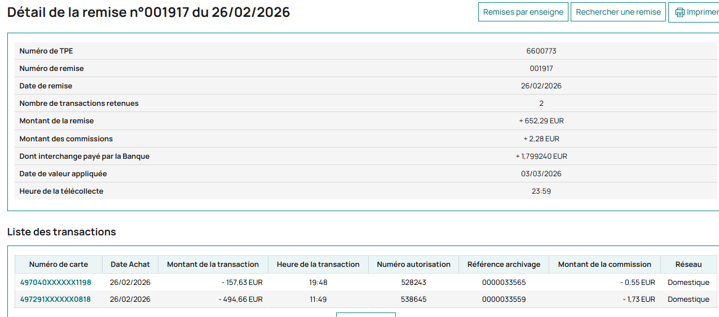Click the printer icon beside Imprimer
This screenshot has height=317, width=719.
(680, 12)
